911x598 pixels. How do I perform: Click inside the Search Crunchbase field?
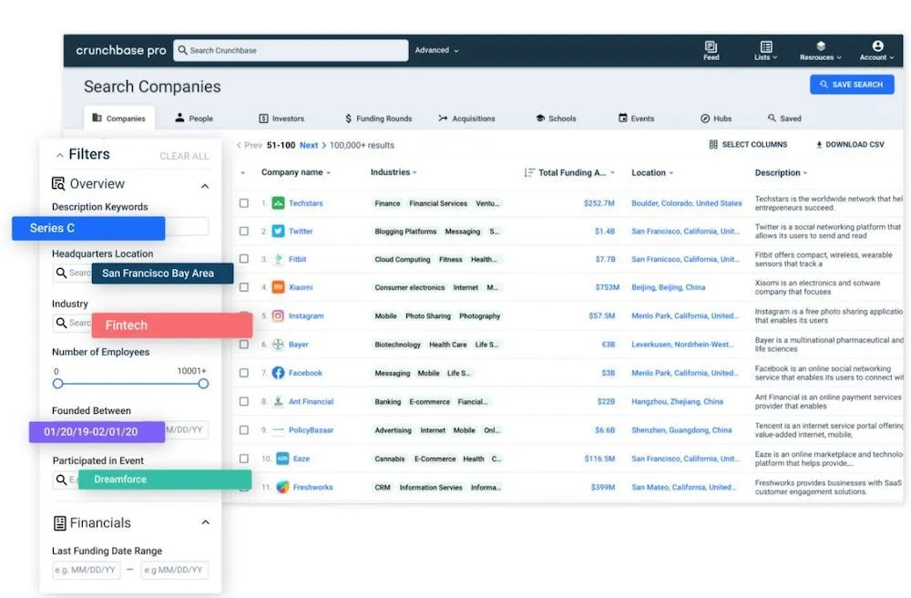click(x=292, y=50)
